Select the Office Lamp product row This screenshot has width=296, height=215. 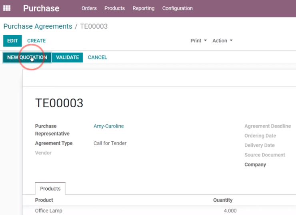(x=159, y=211)
